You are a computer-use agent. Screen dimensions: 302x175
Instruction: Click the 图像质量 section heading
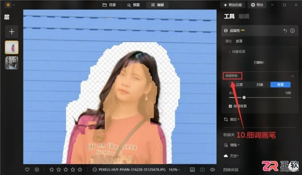coord(230,170)
